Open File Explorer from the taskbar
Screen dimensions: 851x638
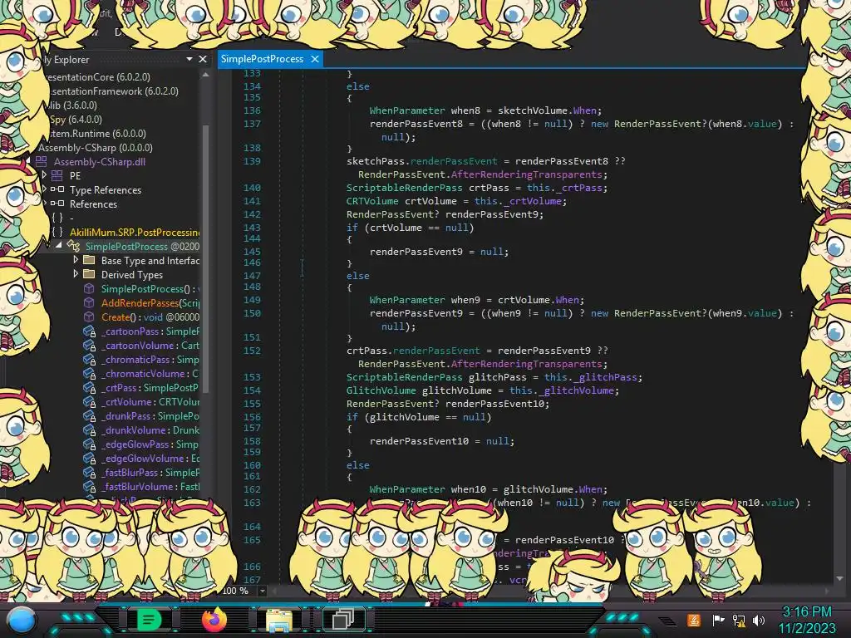279,620
